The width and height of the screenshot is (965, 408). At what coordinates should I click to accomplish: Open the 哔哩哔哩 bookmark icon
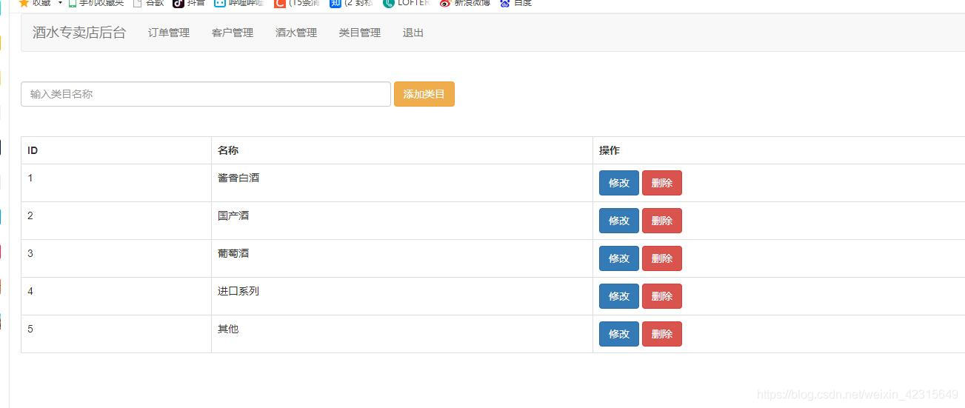pos(220,3)
